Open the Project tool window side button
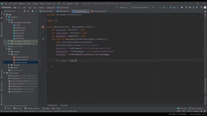 (x=1, y=15)
